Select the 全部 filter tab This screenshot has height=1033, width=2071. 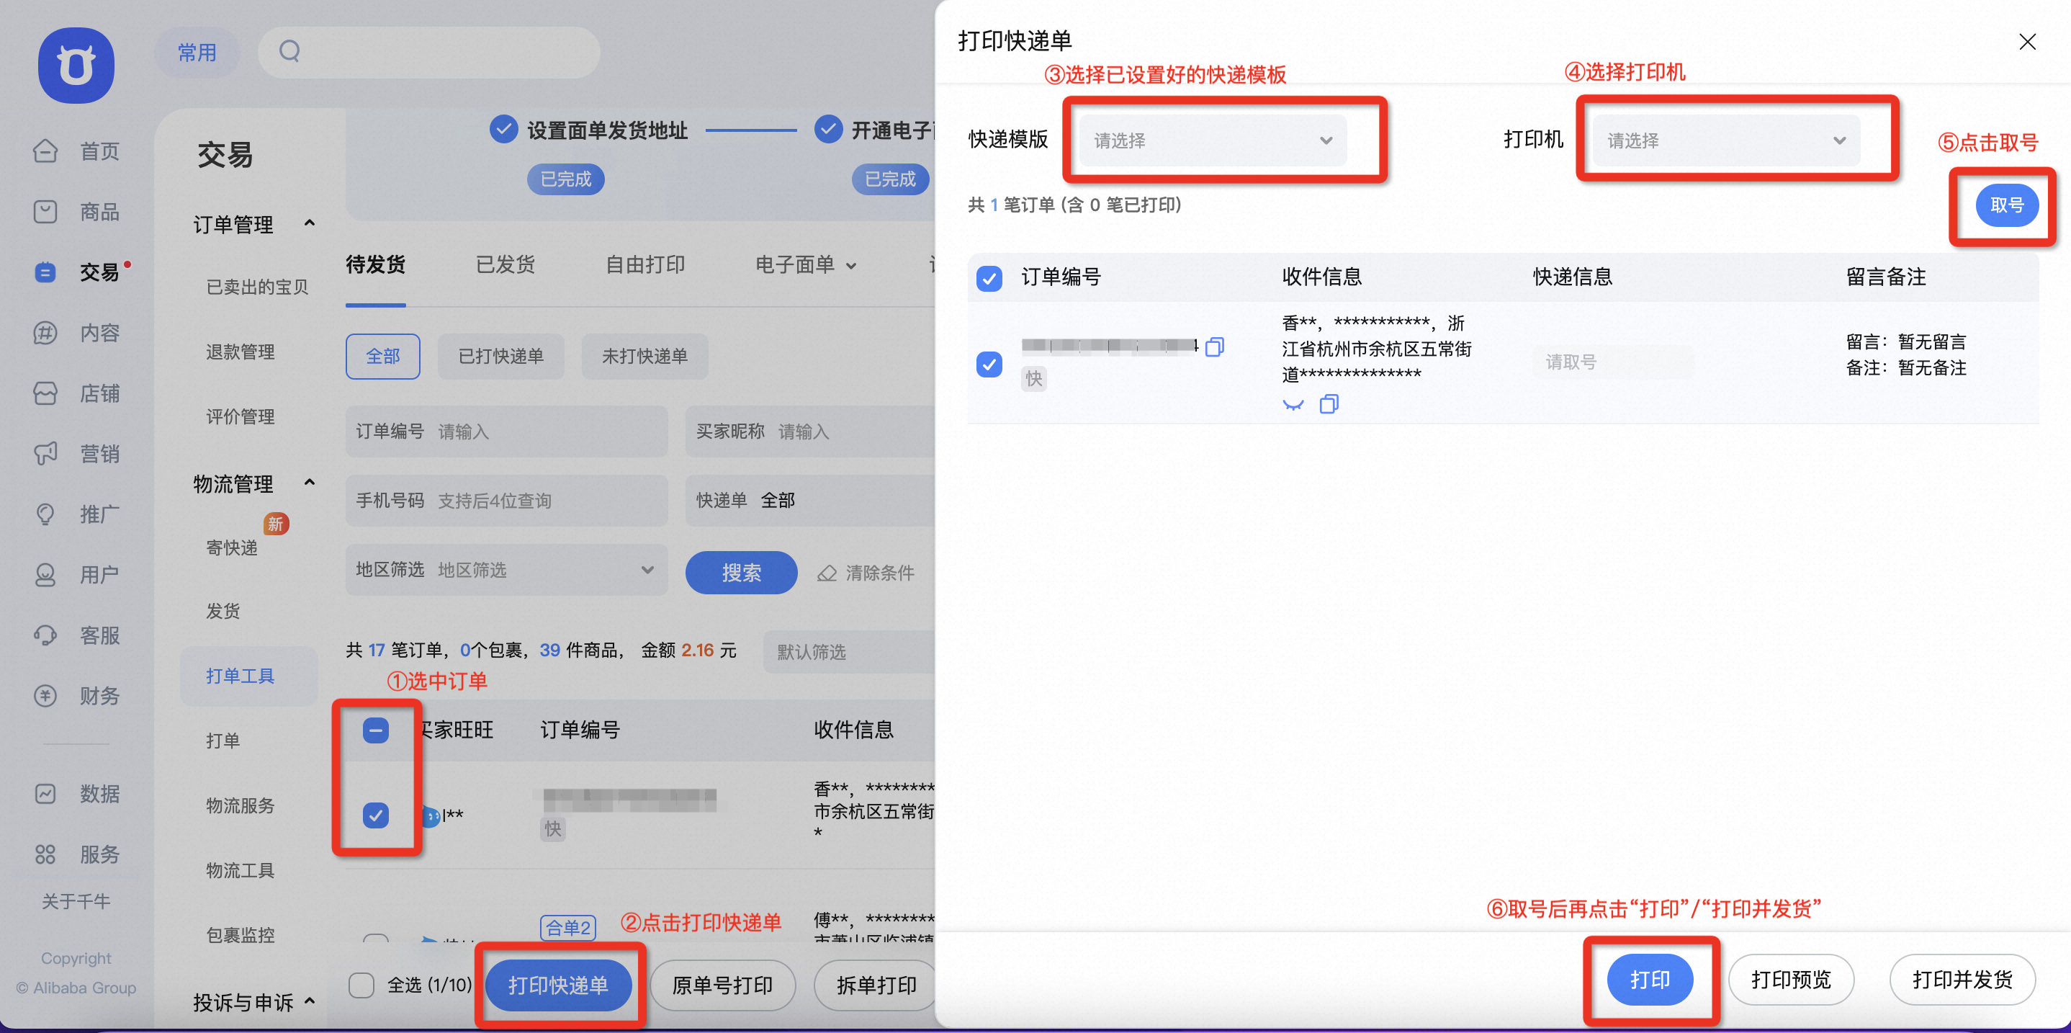pyautogui.click(x=382, y=356)
